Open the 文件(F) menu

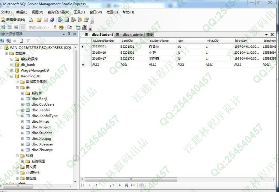[6, 12]
